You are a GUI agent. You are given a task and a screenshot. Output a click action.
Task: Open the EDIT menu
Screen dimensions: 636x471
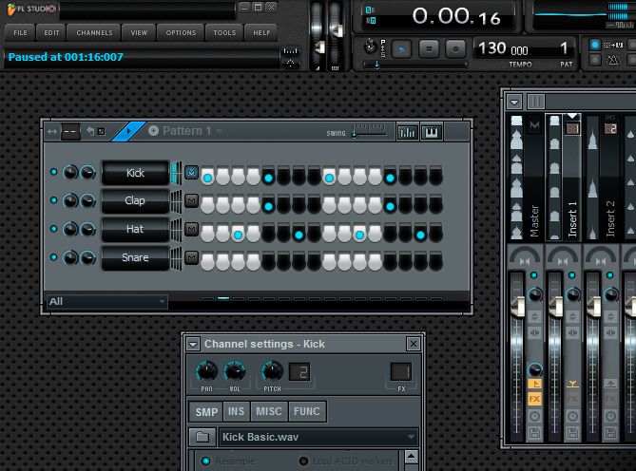[x=51, y=33]
